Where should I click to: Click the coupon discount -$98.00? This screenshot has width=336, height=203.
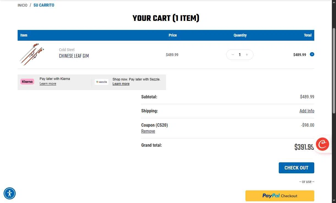click(x=308, y=125)
